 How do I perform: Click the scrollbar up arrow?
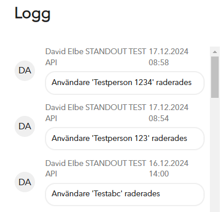coord(215,52)
